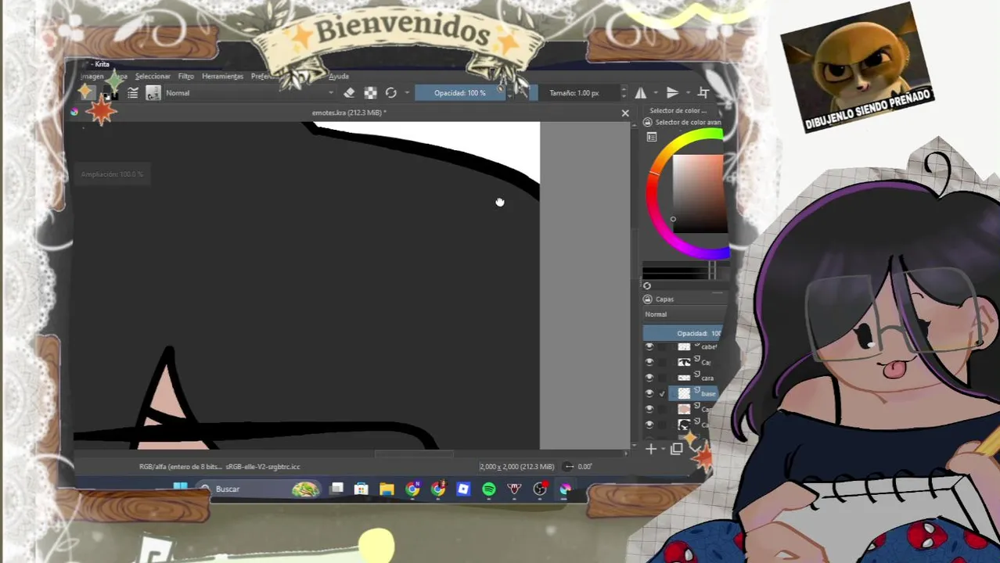Click the taskbar Buscar search box
The height and width of the screenshot is (563, 1000).
[x=258, y=489]
